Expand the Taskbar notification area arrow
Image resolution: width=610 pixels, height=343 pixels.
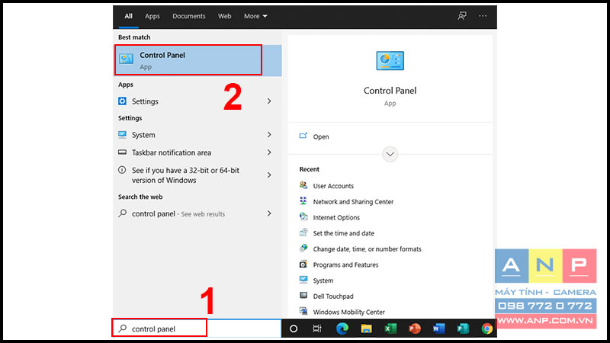(269, 152)
